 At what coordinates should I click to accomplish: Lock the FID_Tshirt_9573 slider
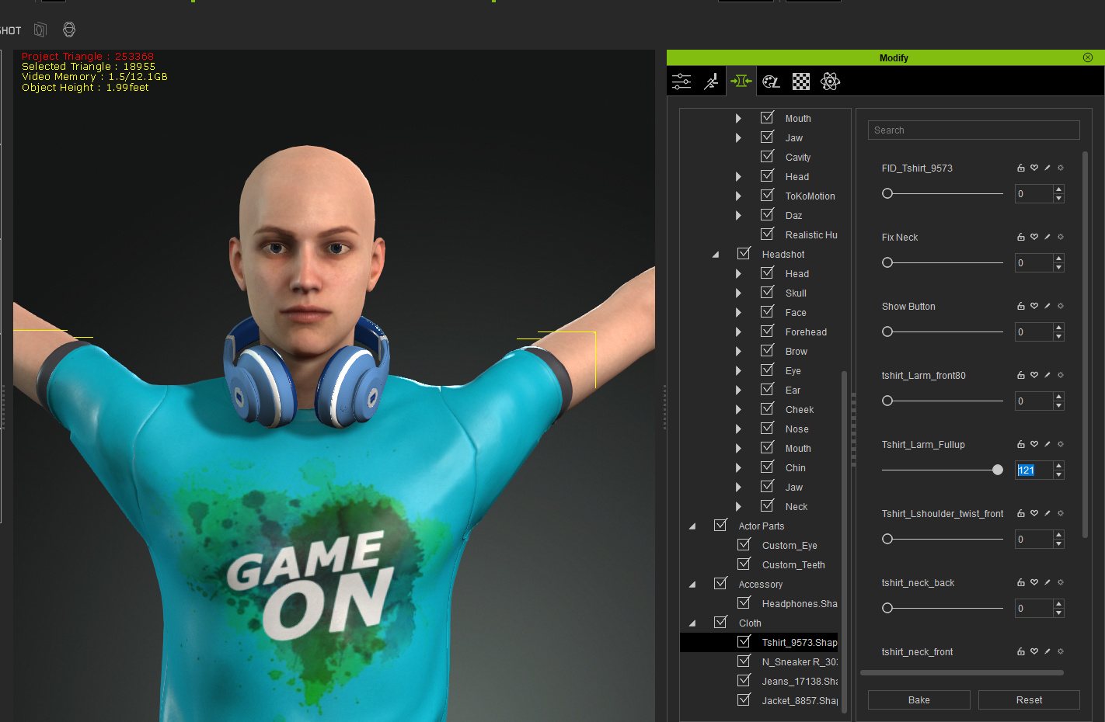coord(1021,168)
